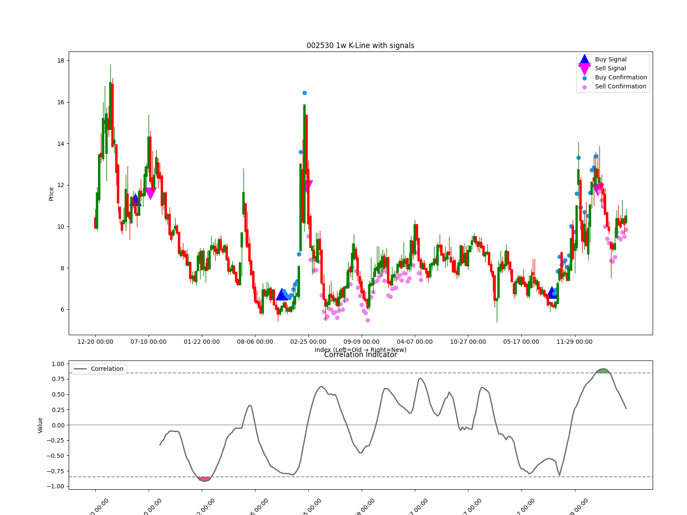Click the green shaded correlation peak above 0.85

[x=603, y=371]
